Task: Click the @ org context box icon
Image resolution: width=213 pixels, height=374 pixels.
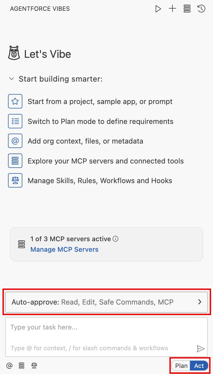Action: pyautogui.click(x=15, y=141)
